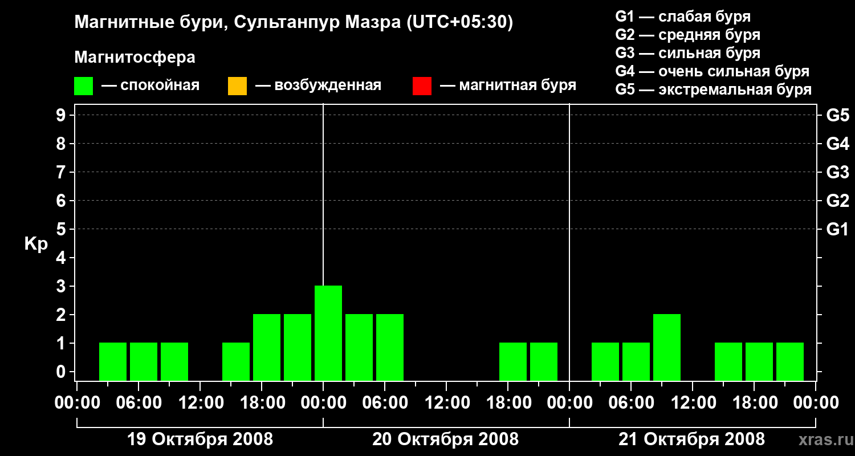Click the G1 label on right axis

coord(837,230)
